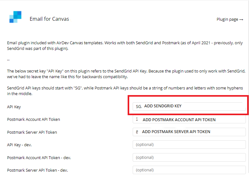This screenshot has height=177, width=249.
Task: Open the Plugin page link
Action: point(227,19)
